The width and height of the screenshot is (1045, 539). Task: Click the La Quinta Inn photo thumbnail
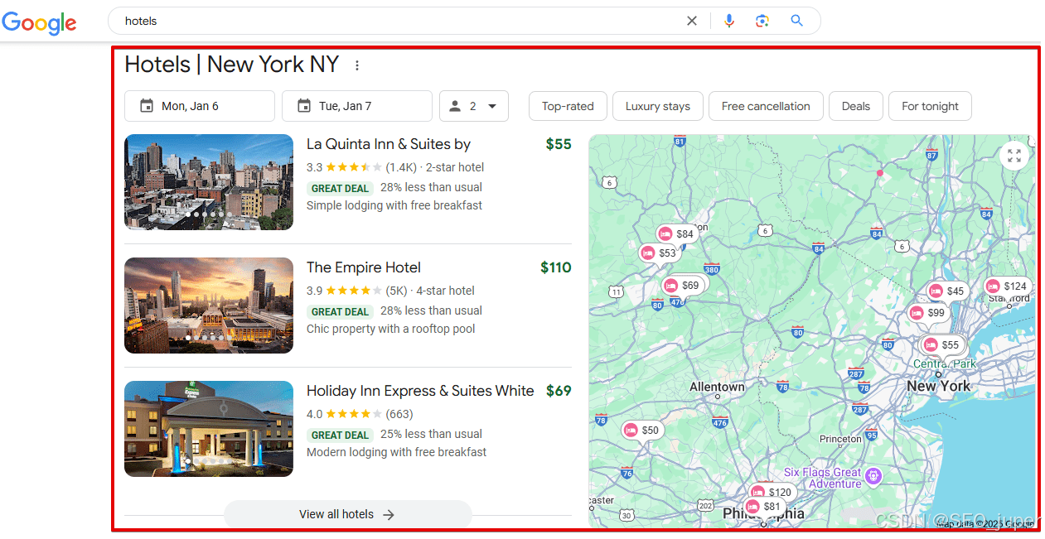[x=209, y=182]
